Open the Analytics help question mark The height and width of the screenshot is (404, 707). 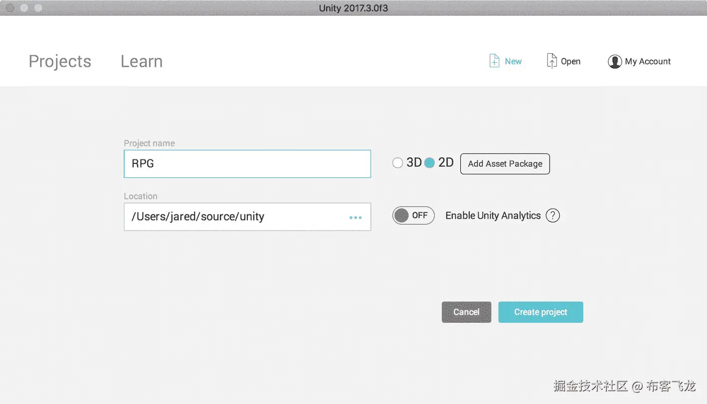click(552, 216)
